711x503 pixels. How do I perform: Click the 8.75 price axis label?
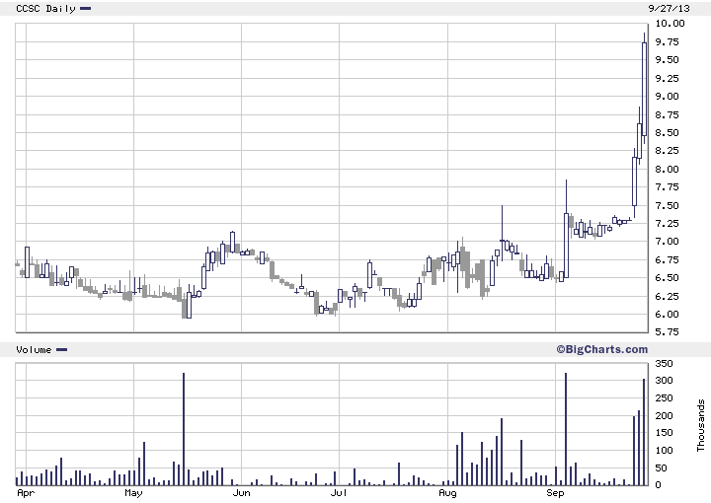(667, 114)
